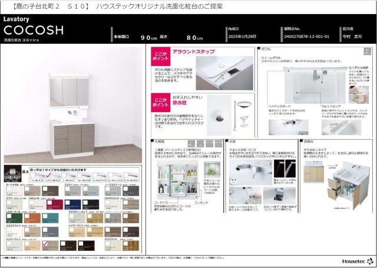Screen dimensions: 377x268
Task: Open mirror cabinet storage photo
Action: coord(178,179)
